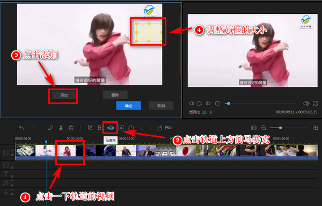The image size is (322, 206).
Task: Click 添加 to add a mosaic
Action: pos(64,95)
